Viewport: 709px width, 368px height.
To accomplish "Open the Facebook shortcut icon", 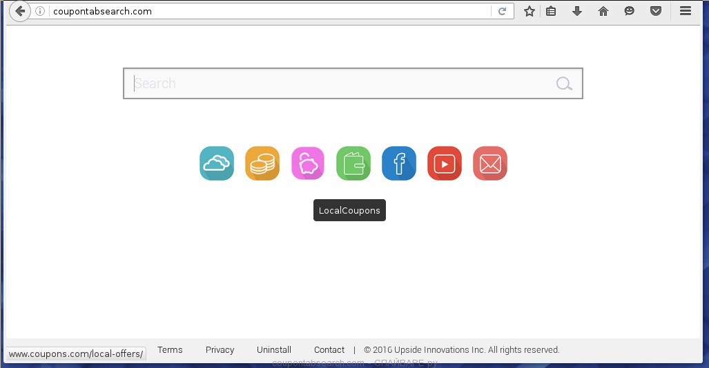I will point(399,163).
